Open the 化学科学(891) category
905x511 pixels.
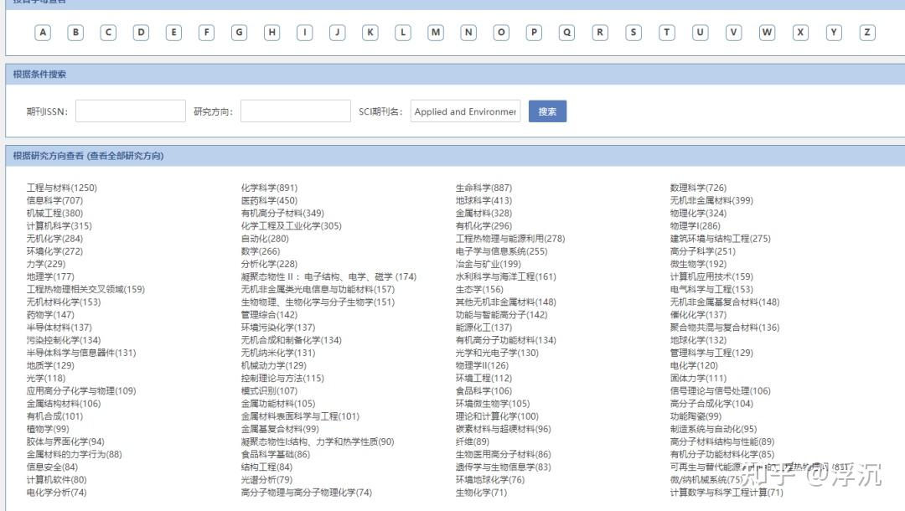pyautogui.click(x=265, y=188)
